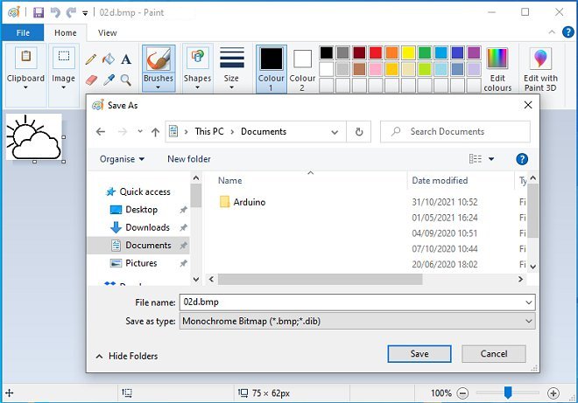Select Downloads in the navigation pane

coord(147,227)
